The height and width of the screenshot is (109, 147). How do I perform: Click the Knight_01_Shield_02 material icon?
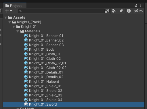(26, 91)
